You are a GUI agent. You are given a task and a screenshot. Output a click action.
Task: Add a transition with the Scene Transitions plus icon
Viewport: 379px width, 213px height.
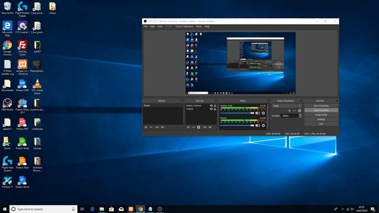tap(290, 111)
